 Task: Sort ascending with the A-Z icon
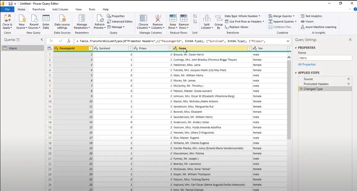195,16
